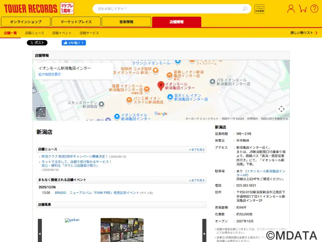Show all store events with 全てを見る
Viewport: 322px width, 242px height.
197,180
